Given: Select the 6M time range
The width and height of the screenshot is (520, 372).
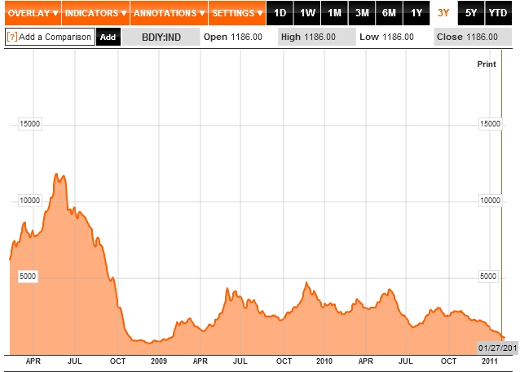Looking at the screenshot, I should click(390, 13).
